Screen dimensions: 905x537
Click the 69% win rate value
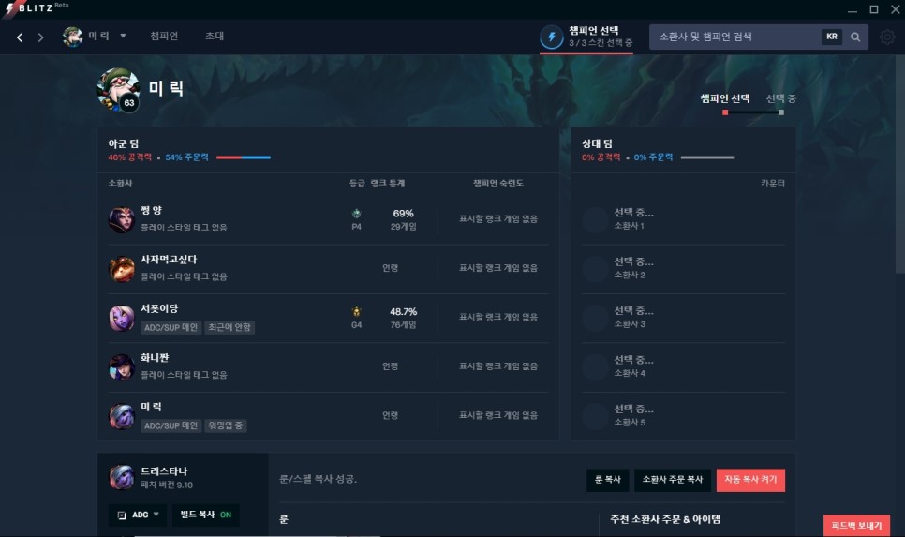403,214
